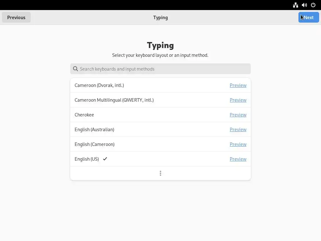This screenshot has width=321, height=241.
Task: Preview Cameroon Multilingual layout
Action: 238,100
